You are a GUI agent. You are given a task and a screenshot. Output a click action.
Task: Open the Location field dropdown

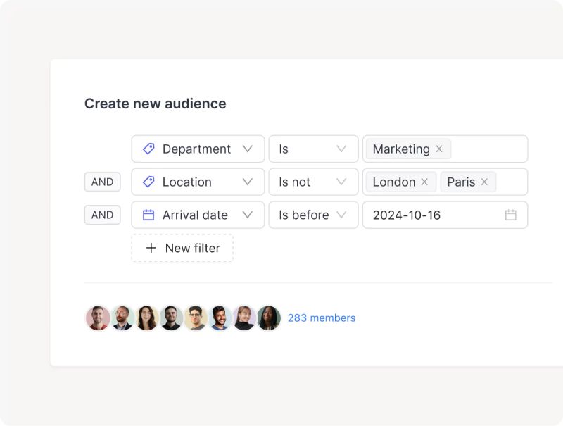pyautogui.click(x=198, y=182)
